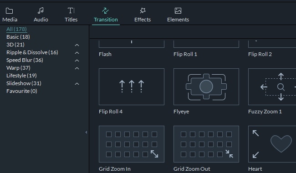Open the Audio music note icon

(41, 10)
